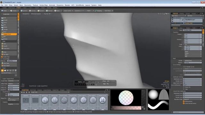Viewport: 205px width, 115px height.
Task: Open the first preset folder thumbnail
Action: (26, 100)
